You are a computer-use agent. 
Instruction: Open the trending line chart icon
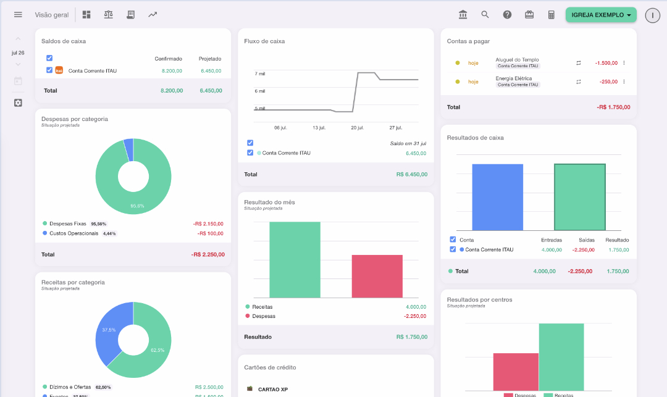click(x=153, y=14)
